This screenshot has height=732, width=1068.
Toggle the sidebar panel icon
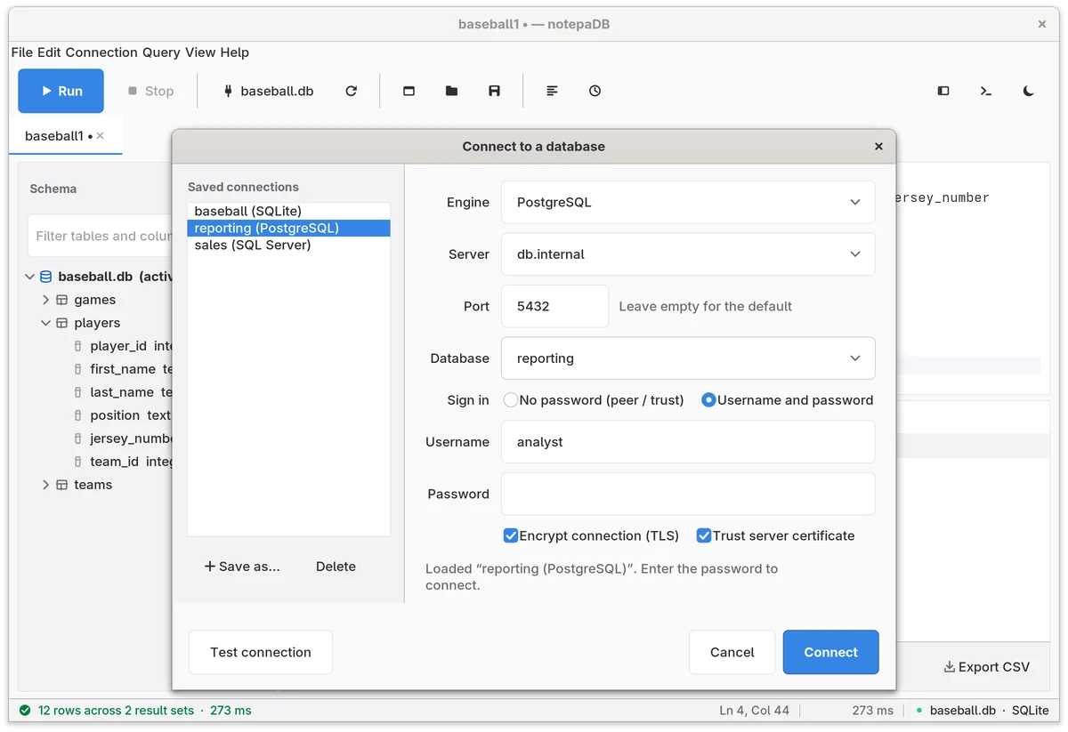point(943,91)
